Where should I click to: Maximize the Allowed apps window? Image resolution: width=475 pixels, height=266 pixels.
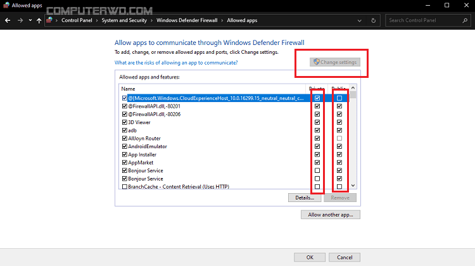[x=447, y=5]
